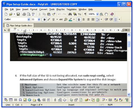This screenshot has height=109, width=134.
Task: Click the ruler tab-type selector button
Action: tap(5, 30)
